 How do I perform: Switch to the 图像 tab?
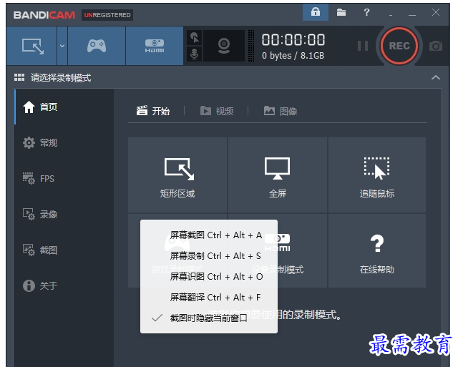(281, 111)
